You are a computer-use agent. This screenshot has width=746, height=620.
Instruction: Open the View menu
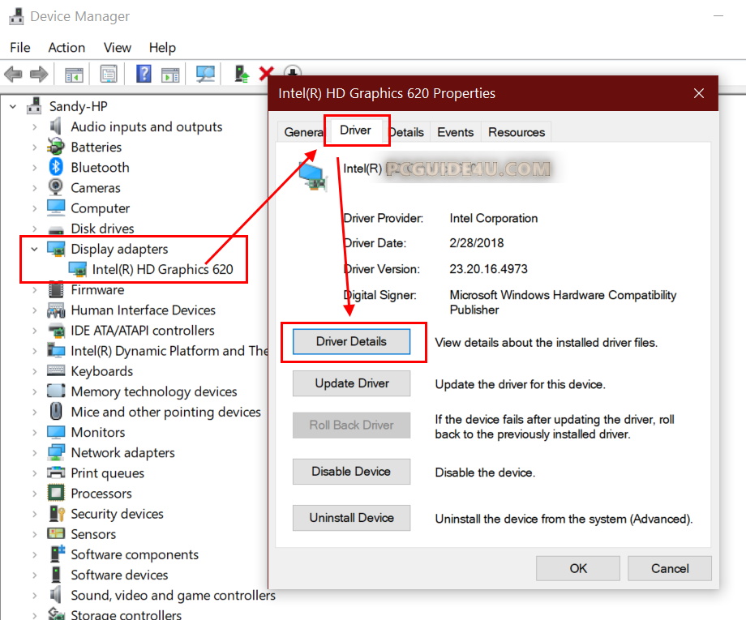118,48
